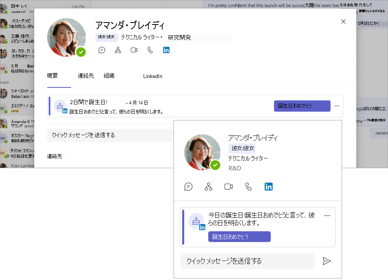Open organization icon in small profile popup

[x=208, y=187]
